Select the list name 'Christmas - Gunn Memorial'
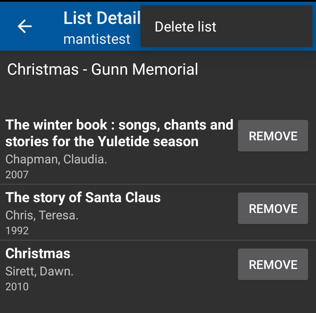316x313 pixels. 102,69
